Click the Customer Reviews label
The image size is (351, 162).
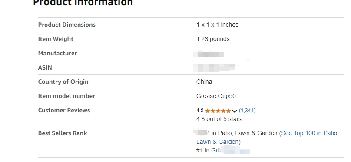(x=64, y=110)
